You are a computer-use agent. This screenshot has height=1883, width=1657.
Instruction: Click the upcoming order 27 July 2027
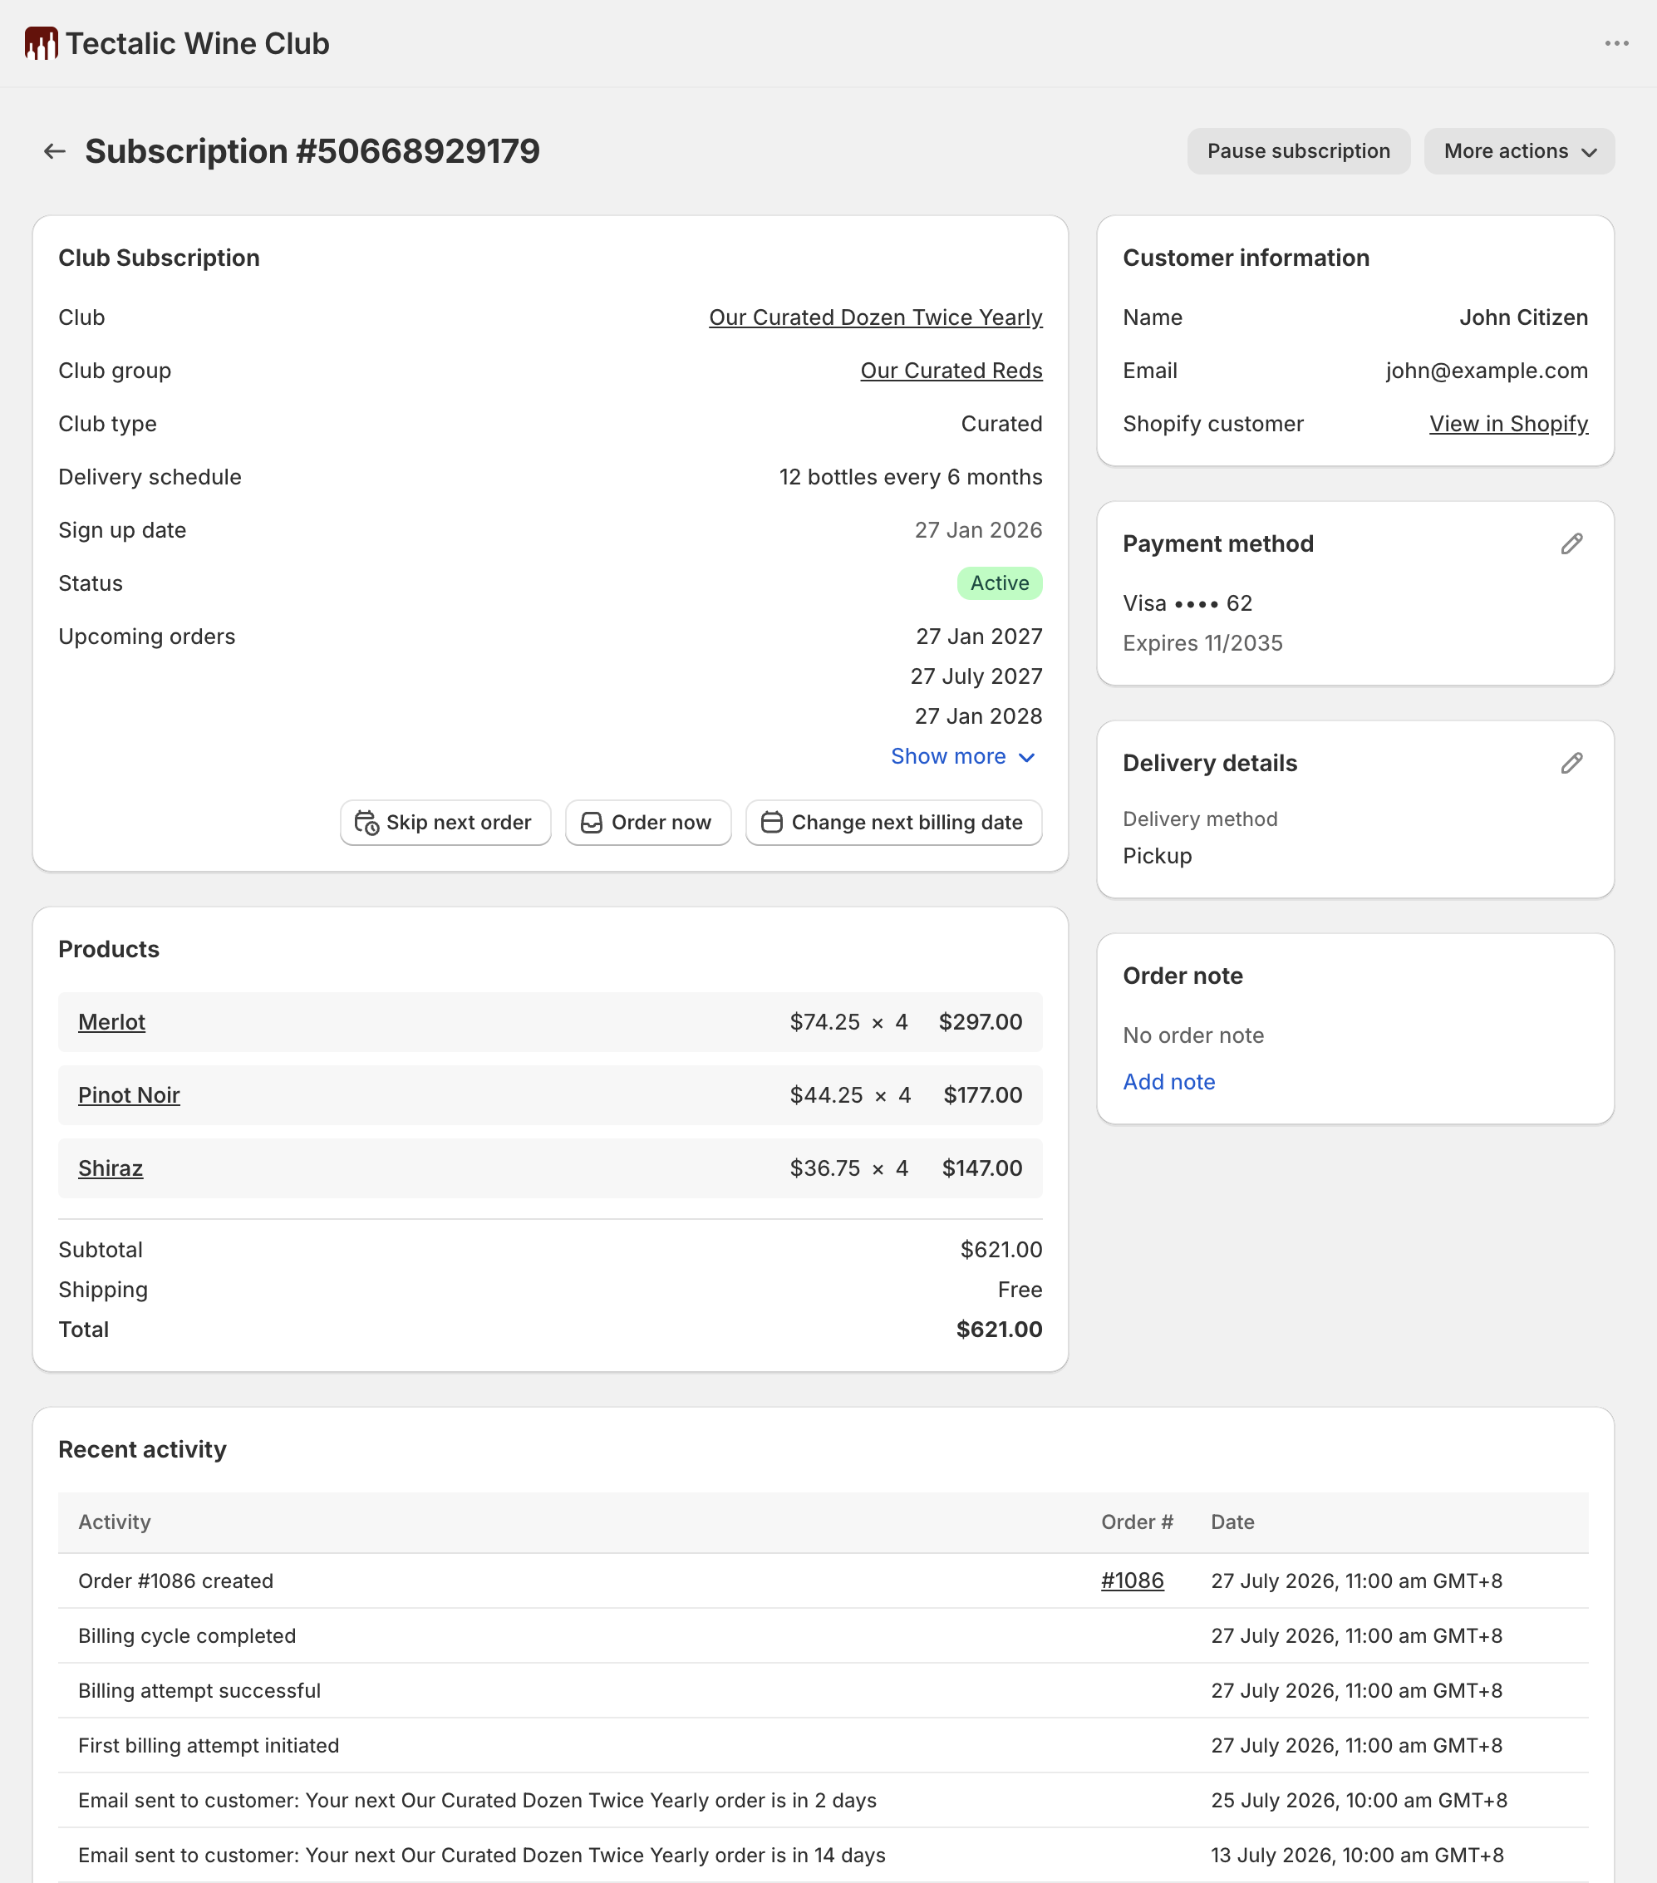pyautogui.click(x=976, y=676)
